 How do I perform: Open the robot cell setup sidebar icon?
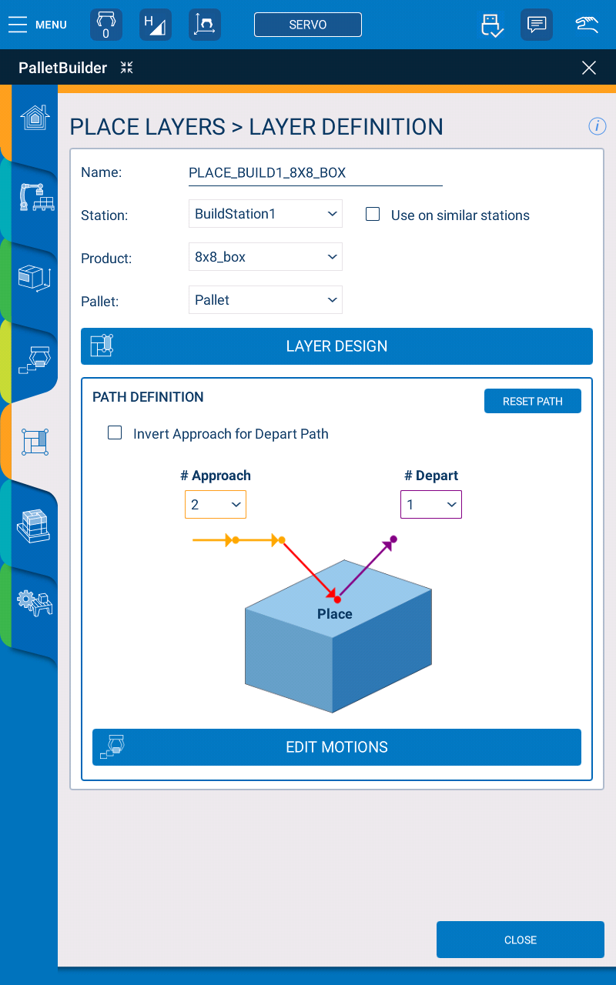tap(36, 198)
